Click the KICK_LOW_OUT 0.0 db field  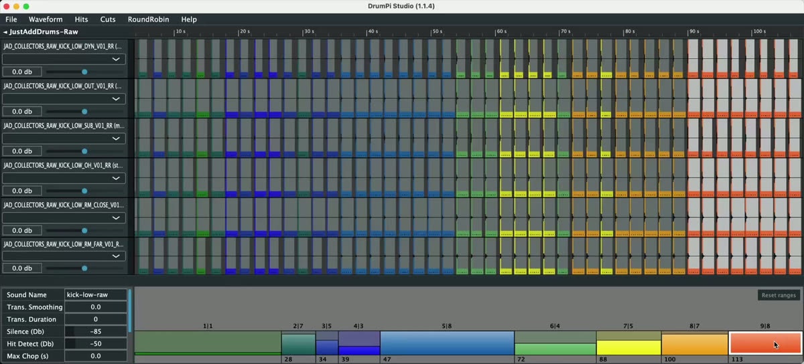pos(22,112)
